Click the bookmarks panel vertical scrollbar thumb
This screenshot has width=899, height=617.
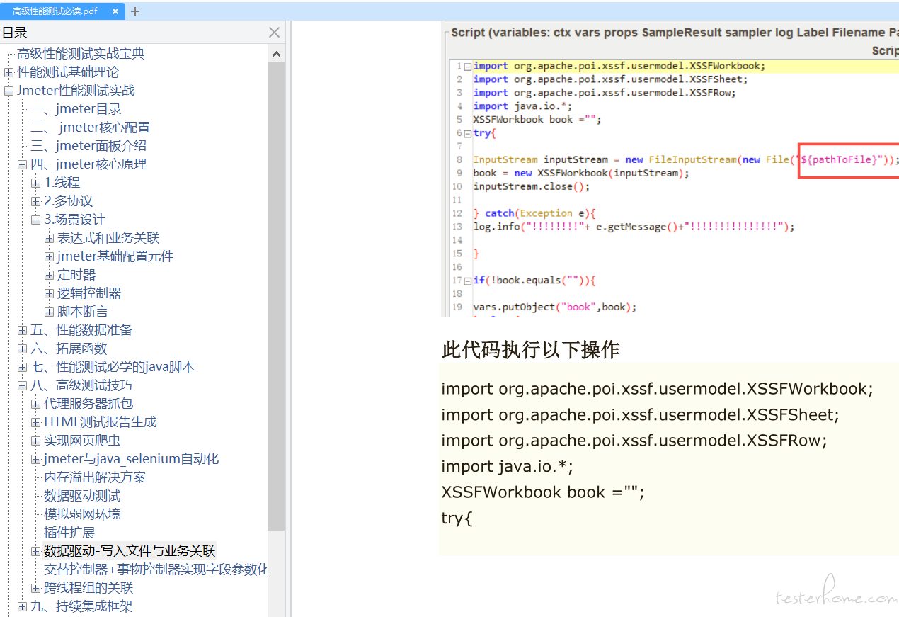tap(276, 296)
